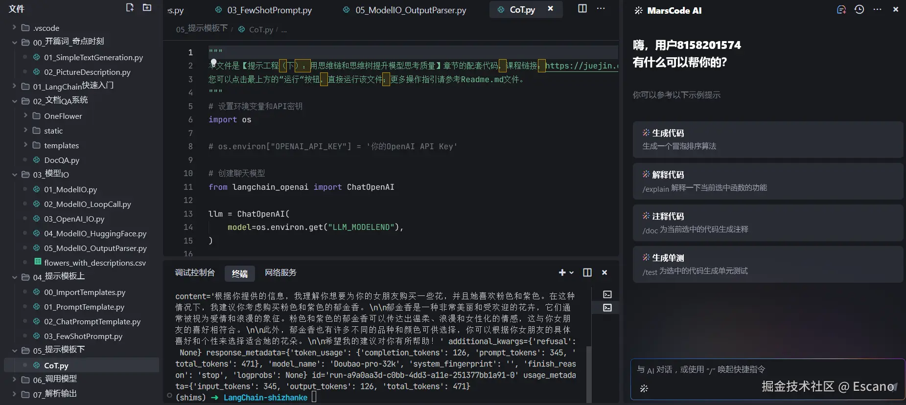
Task: Click the 生成单测 /test prompt card
Action: coord(767,264)
